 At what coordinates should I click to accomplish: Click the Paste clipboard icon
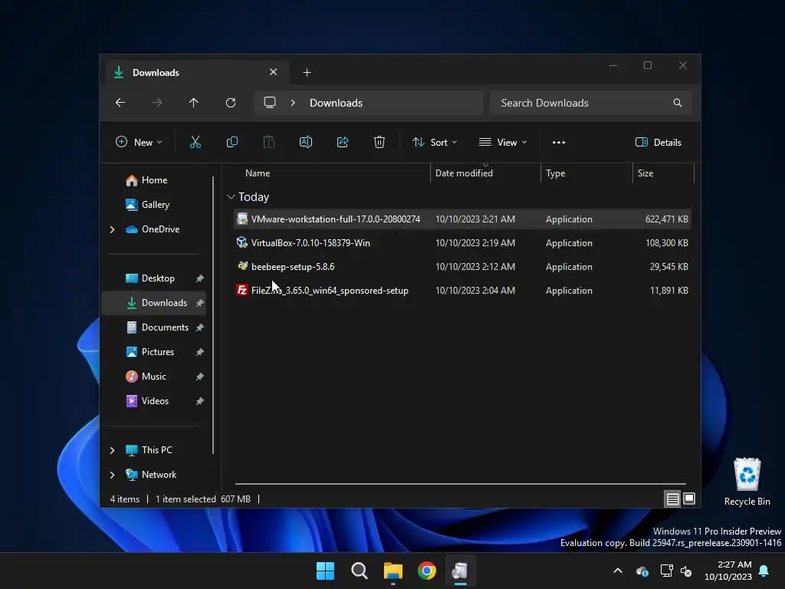click(269, 142)
